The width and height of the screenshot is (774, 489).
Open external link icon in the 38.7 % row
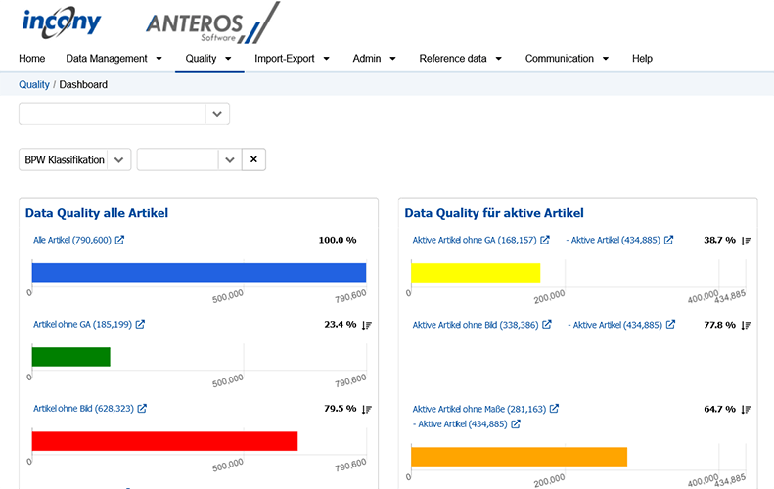coord(669,240)
